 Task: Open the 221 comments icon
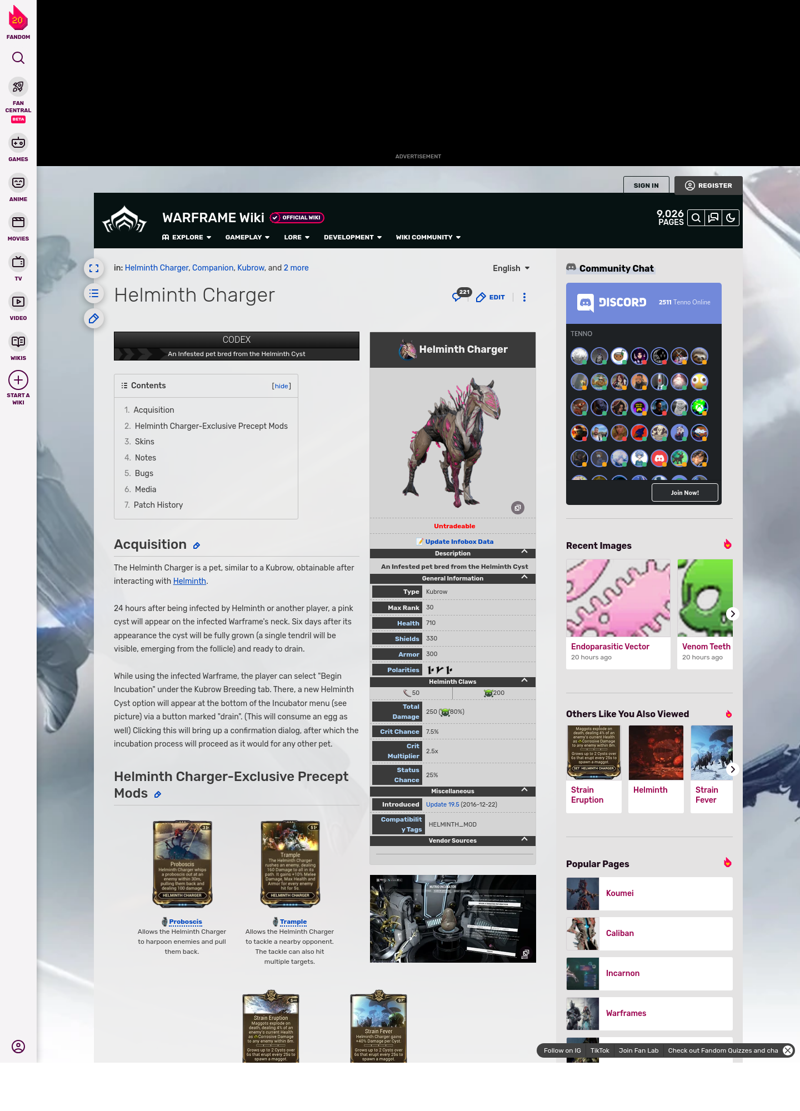tap(461, 296)
